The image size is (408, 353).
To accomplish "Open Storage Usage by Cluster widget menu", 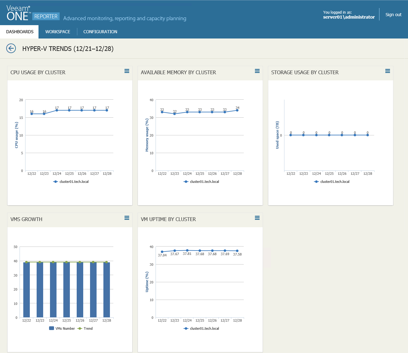I will pyautogui.click(x=388, y=71).
